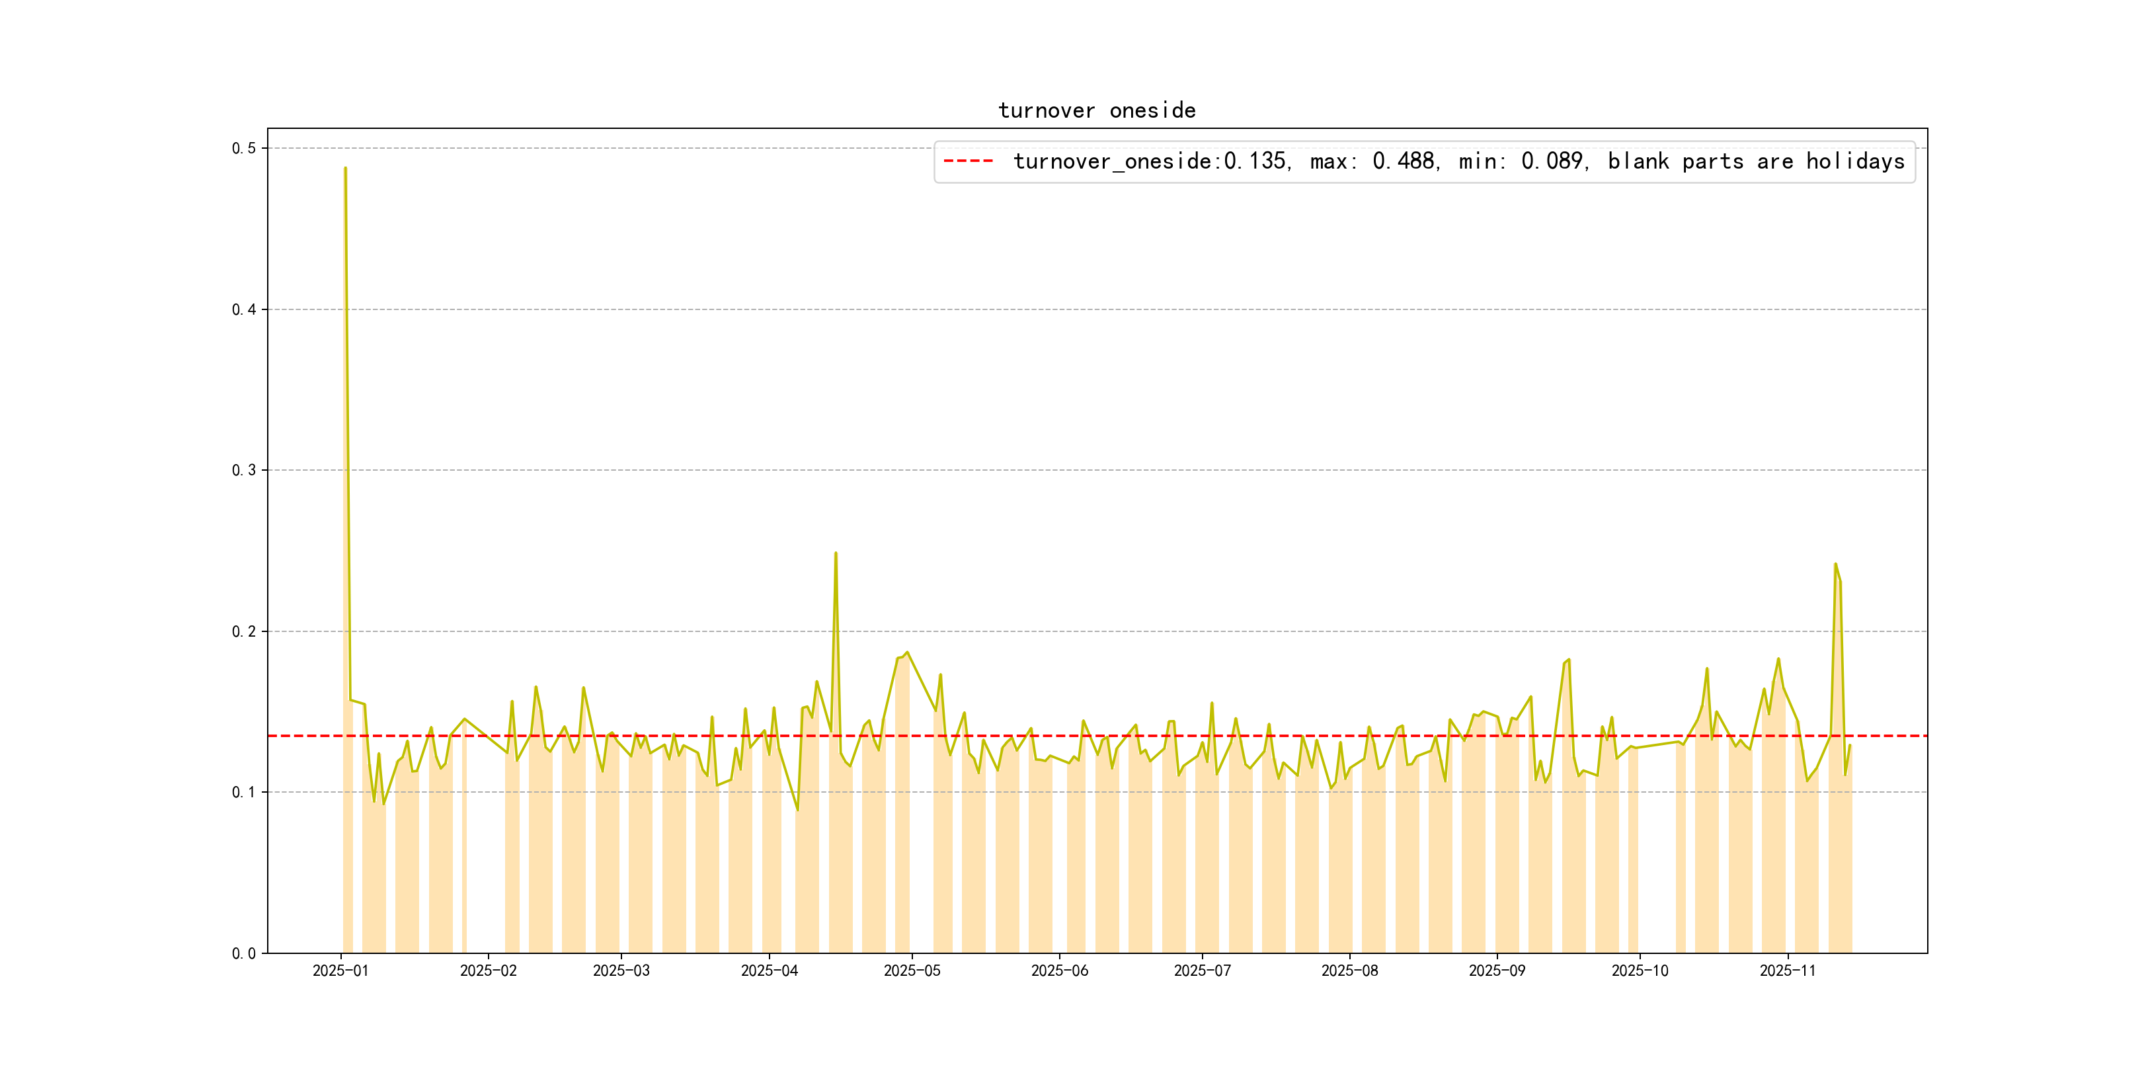Image resolution: width=2142 pixels, height=1071 pixels.
Task: Click the November spike peak near 0.24
Action: 1835,564
